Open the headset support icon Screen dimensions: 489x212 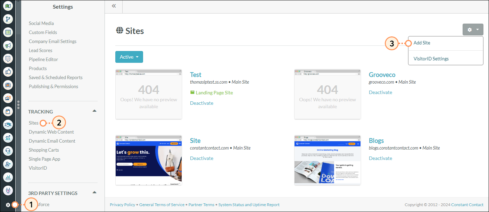(8, 151)
